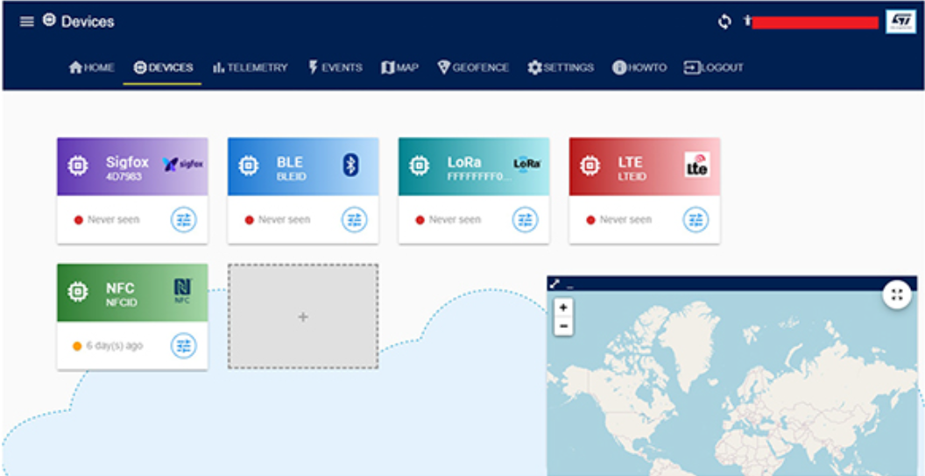Go to the Telemetry tab
Viewport: 925px width, 476px height.
coord(250,67)
